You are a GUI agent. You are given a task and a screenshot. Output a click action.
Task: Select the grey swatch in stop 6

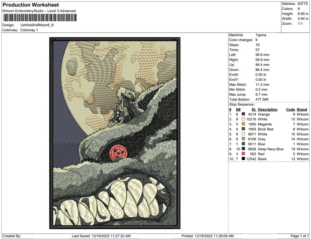coord(243,139)
